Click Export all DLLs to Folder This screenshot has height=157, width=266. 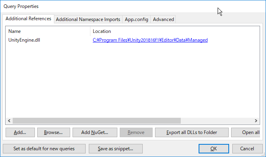click(192, 132)
